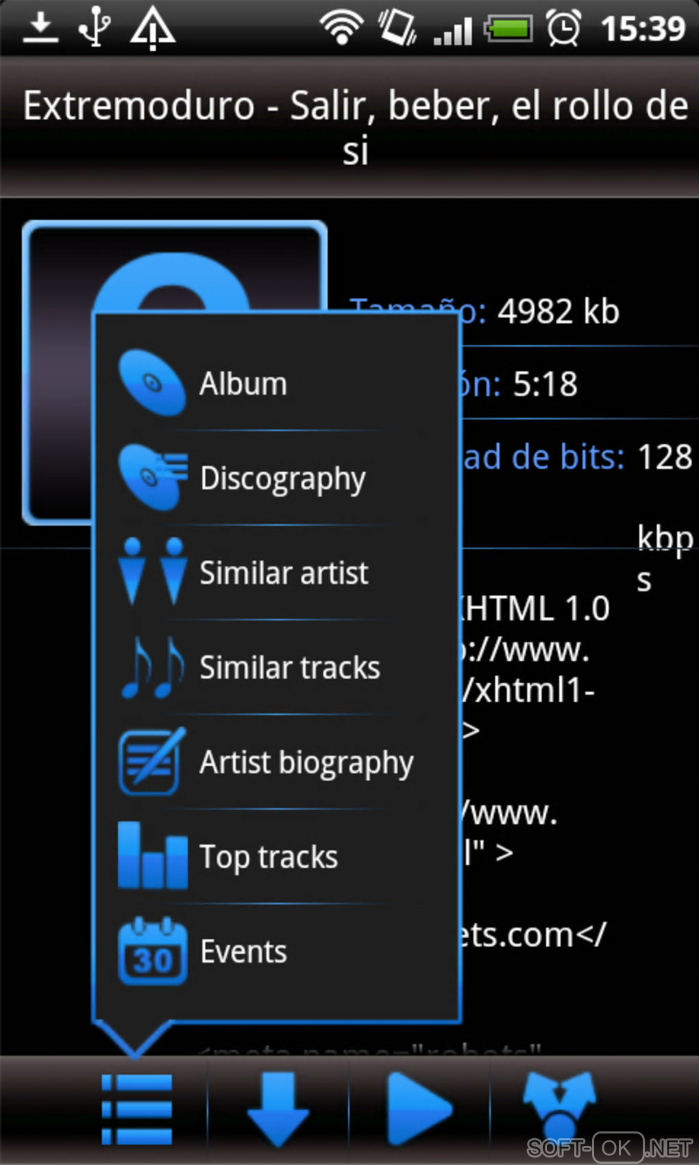The width and height of the screenshot is (699, 1165).
Task: Open the Events calendar icon
Action: 152,951
